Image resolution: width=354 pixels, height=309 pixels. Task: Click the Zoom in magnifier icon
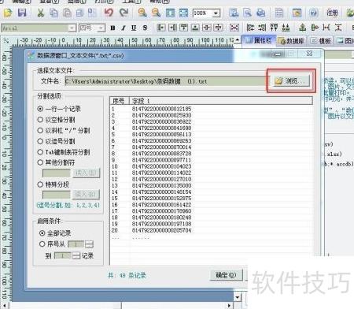point(142,13)
